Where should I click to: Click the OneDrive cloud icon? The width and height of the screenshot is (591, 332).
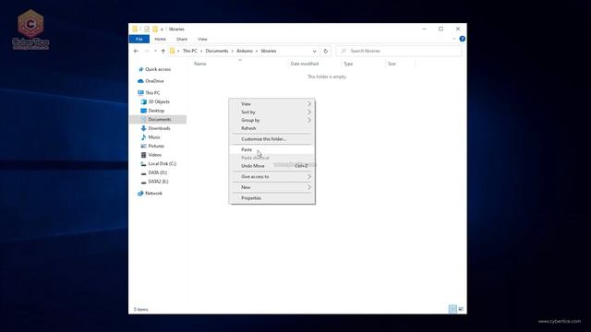[x=140, y=81]
